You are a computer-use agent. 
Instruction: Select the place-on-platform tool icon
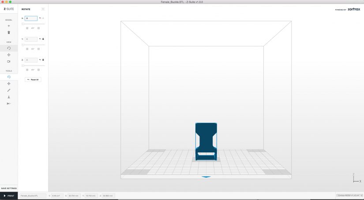coord(9,97)
